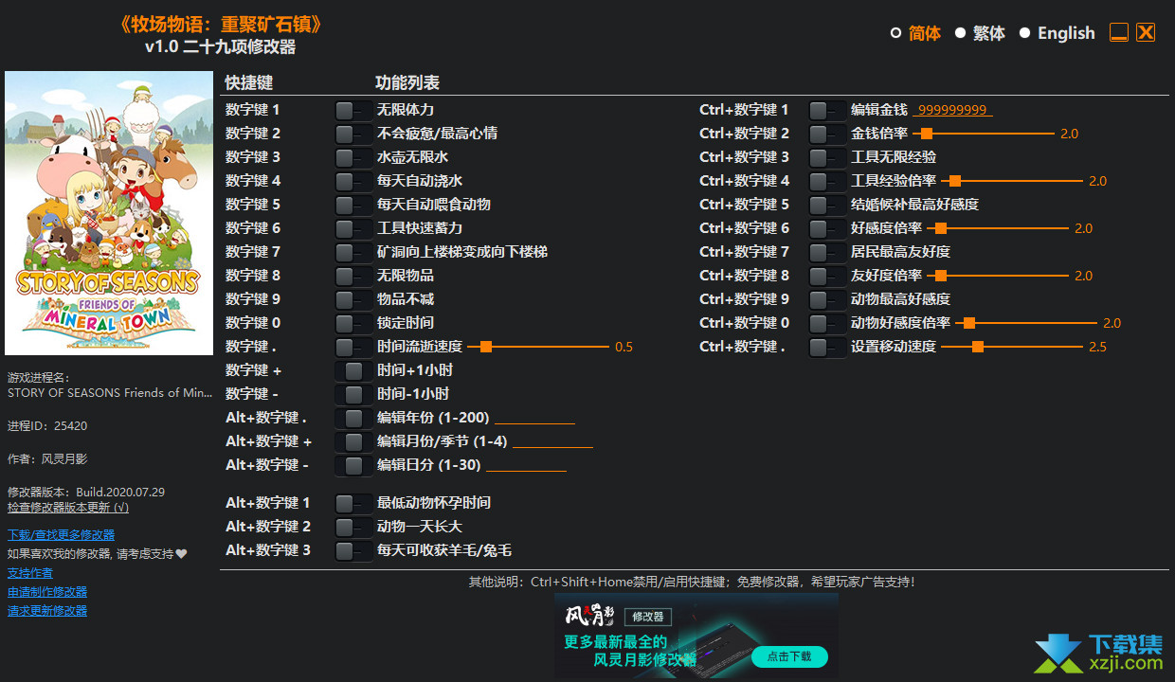Adjust 时间流逝速度 slider handle
Viewport: 1175px width, 682px height.
[486, 347]
